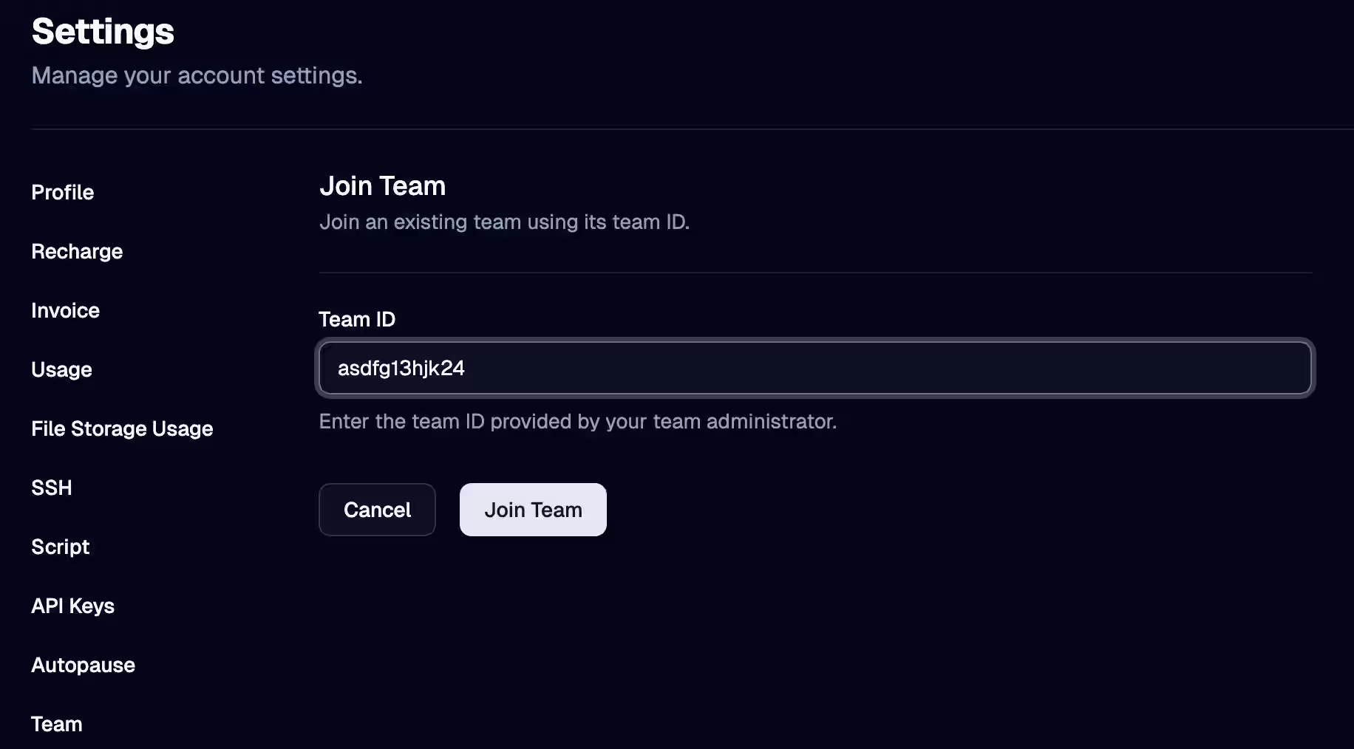Open the Profile settings section
The height and width of the screenshot is (749, 1354).
pos(62,192)
